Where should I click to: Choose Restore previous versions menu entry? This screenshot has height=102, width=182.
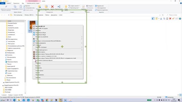[x=44, y=60]
